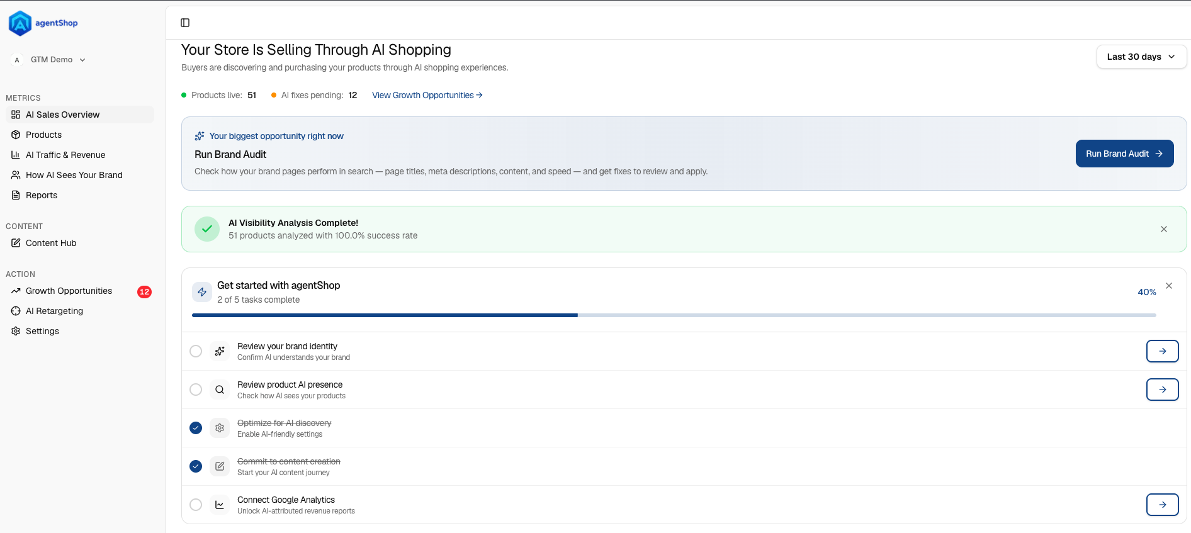Open AI Sales Overview in the sidebar
The width and height of the screenshot is (1191, 533).
80,115
